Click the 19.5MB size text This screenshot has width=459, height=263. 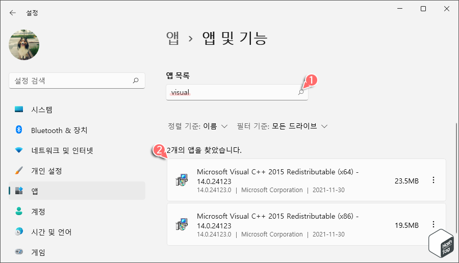406,226
